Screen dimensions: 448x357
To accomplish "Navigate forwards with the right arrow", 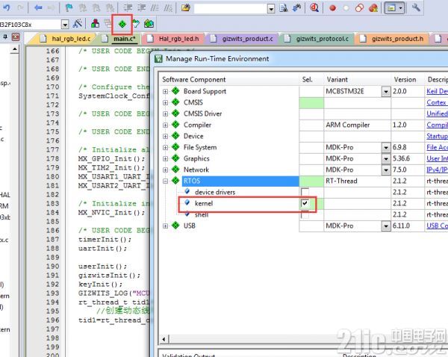I will point(51,7).
